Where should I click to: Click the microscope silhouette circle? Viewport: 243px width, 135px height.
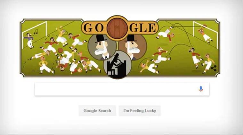click(x=117, y=65)
